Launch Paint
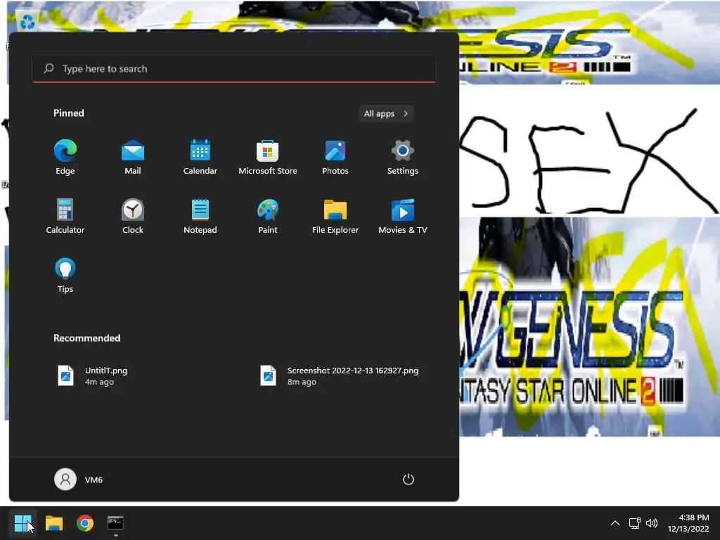This screenshot has height=540, width=720. pos(268,217)
